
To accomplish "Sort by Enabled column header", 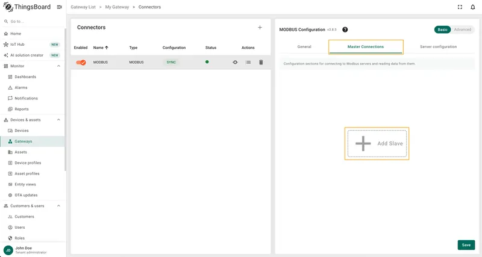I will pos(81,48).
